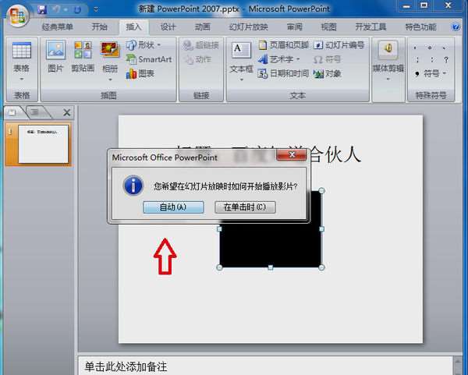Screen dimensions: 468x375
Task: Click the notes pane scrollbar up arrow
Action: click(x=458, y=362)
